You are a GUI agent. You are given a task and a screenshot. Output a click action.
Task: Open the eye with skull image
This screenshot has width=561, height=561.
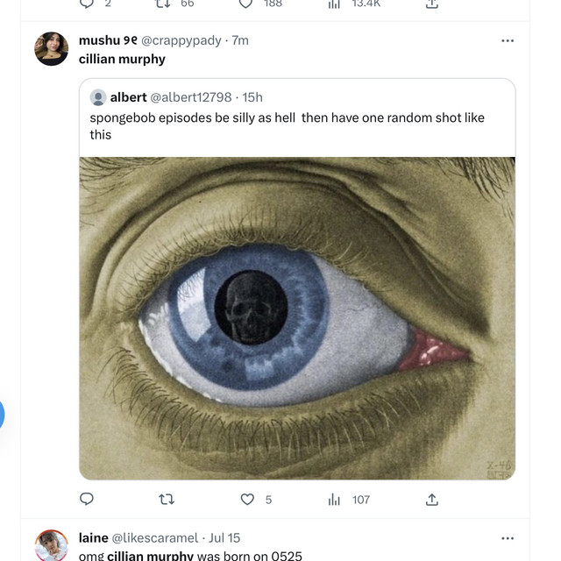pos(297,318)
